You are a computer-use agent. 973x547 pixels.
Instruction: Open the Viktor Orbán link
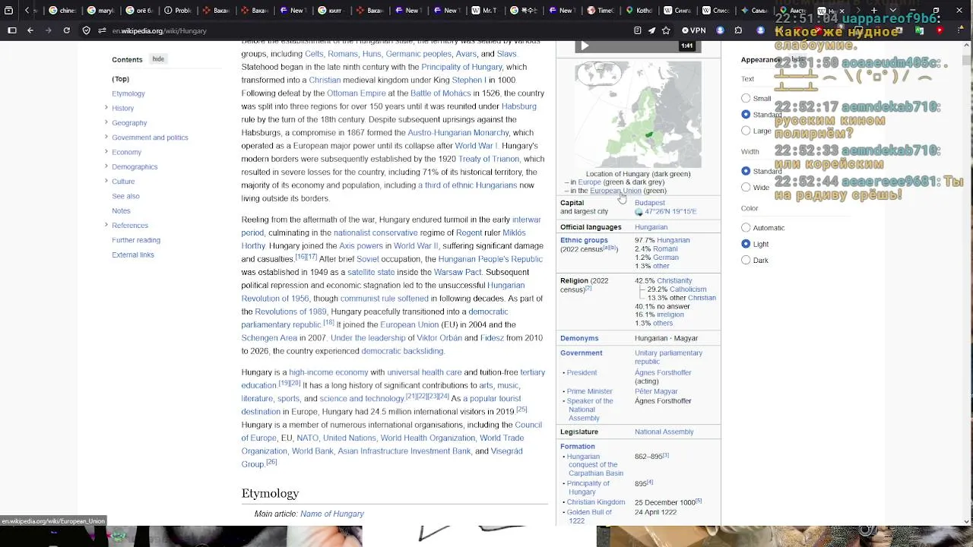(439, 338)
